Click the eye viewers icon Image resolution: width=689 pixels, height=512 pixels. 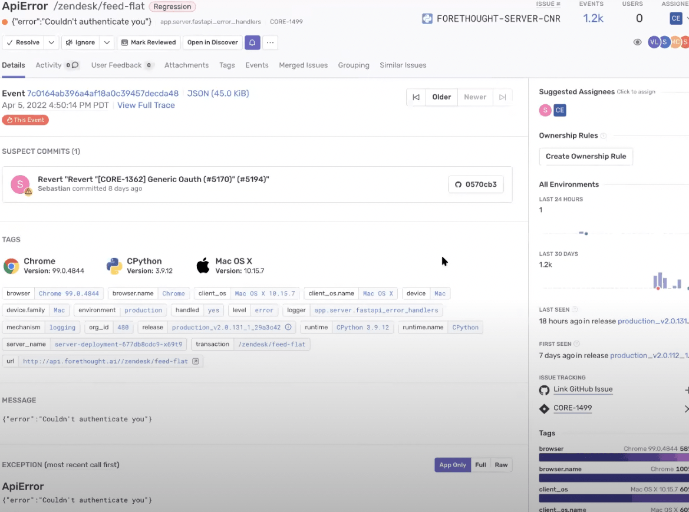637,42
